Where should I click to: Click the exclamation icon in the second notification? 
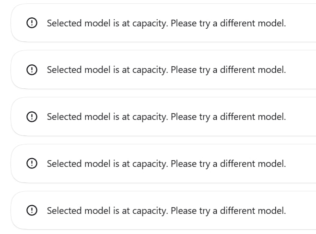pos(32,70)
